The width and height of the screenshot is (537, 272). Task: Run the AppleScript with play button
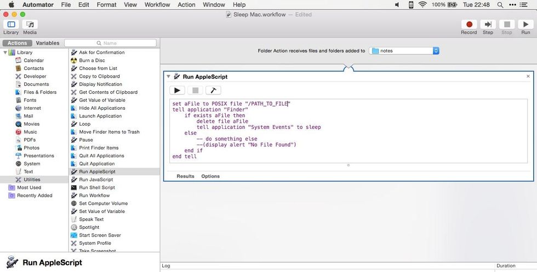(x=177, y=90)
